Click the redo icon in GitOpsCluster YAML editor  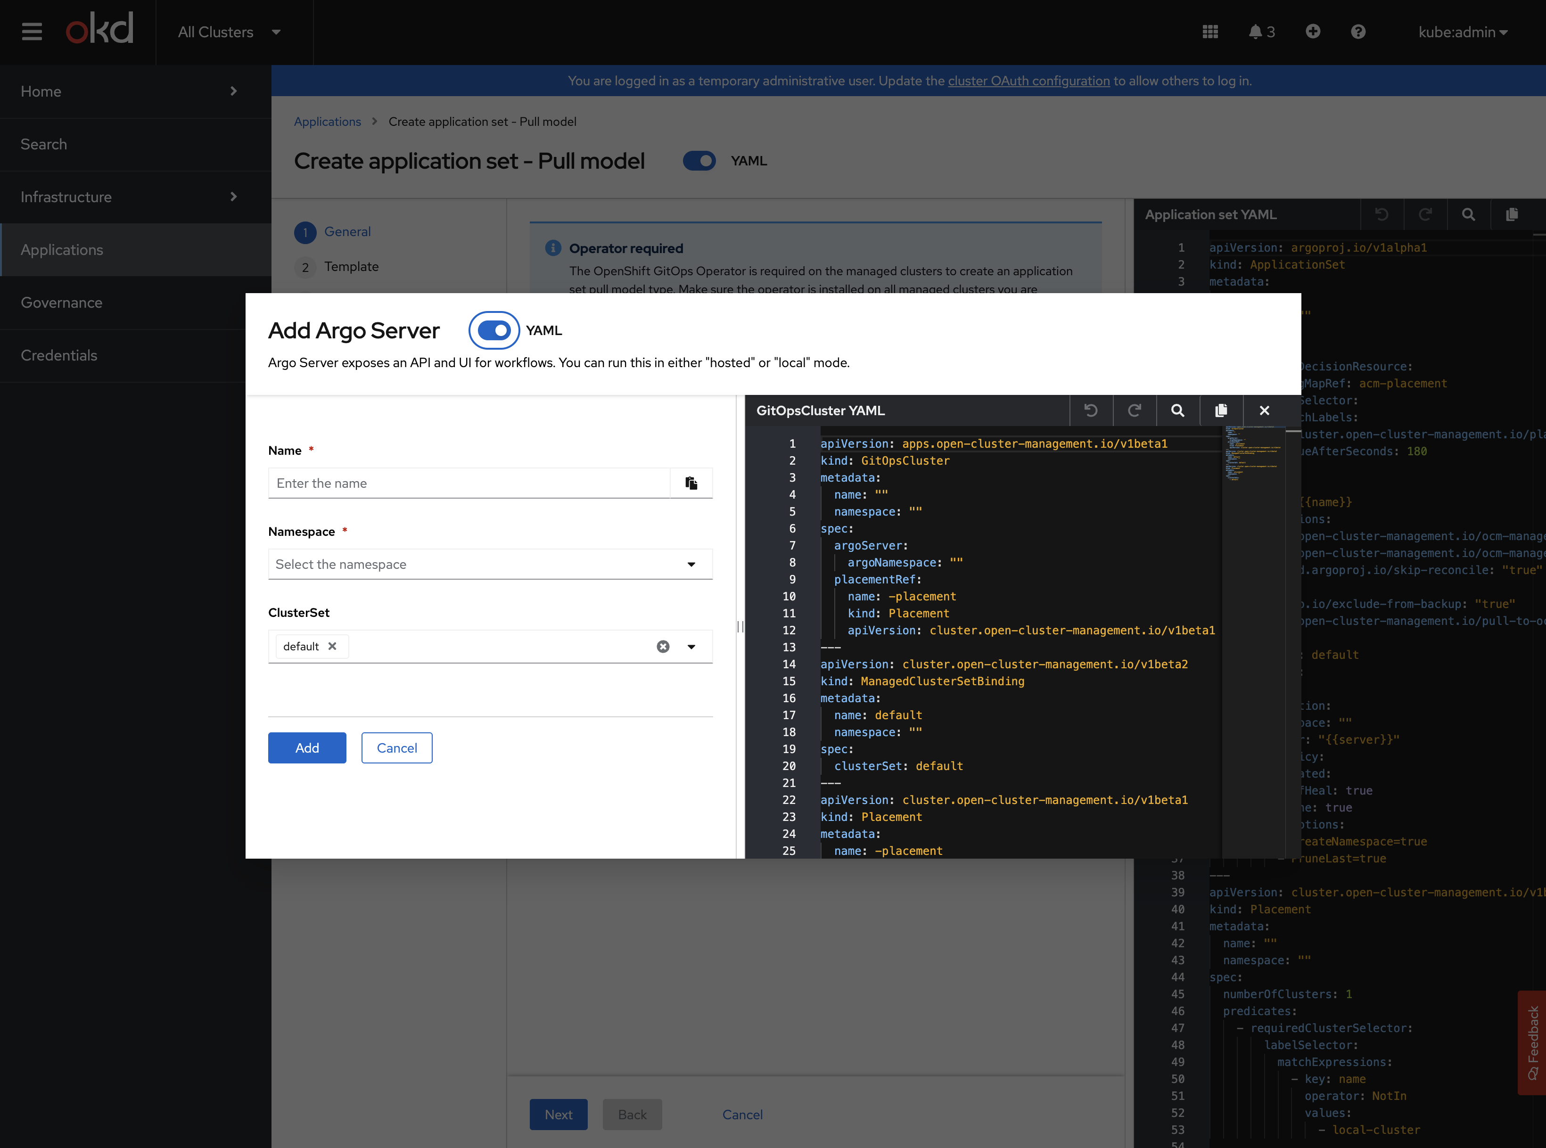(1134, 410)
